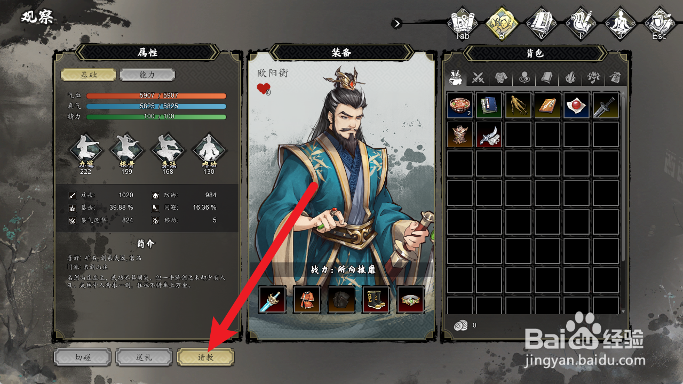This screenshot has height=384, width=683.
Task: Open the map scroll icon labeled Tab
Action: pos(462,23)
